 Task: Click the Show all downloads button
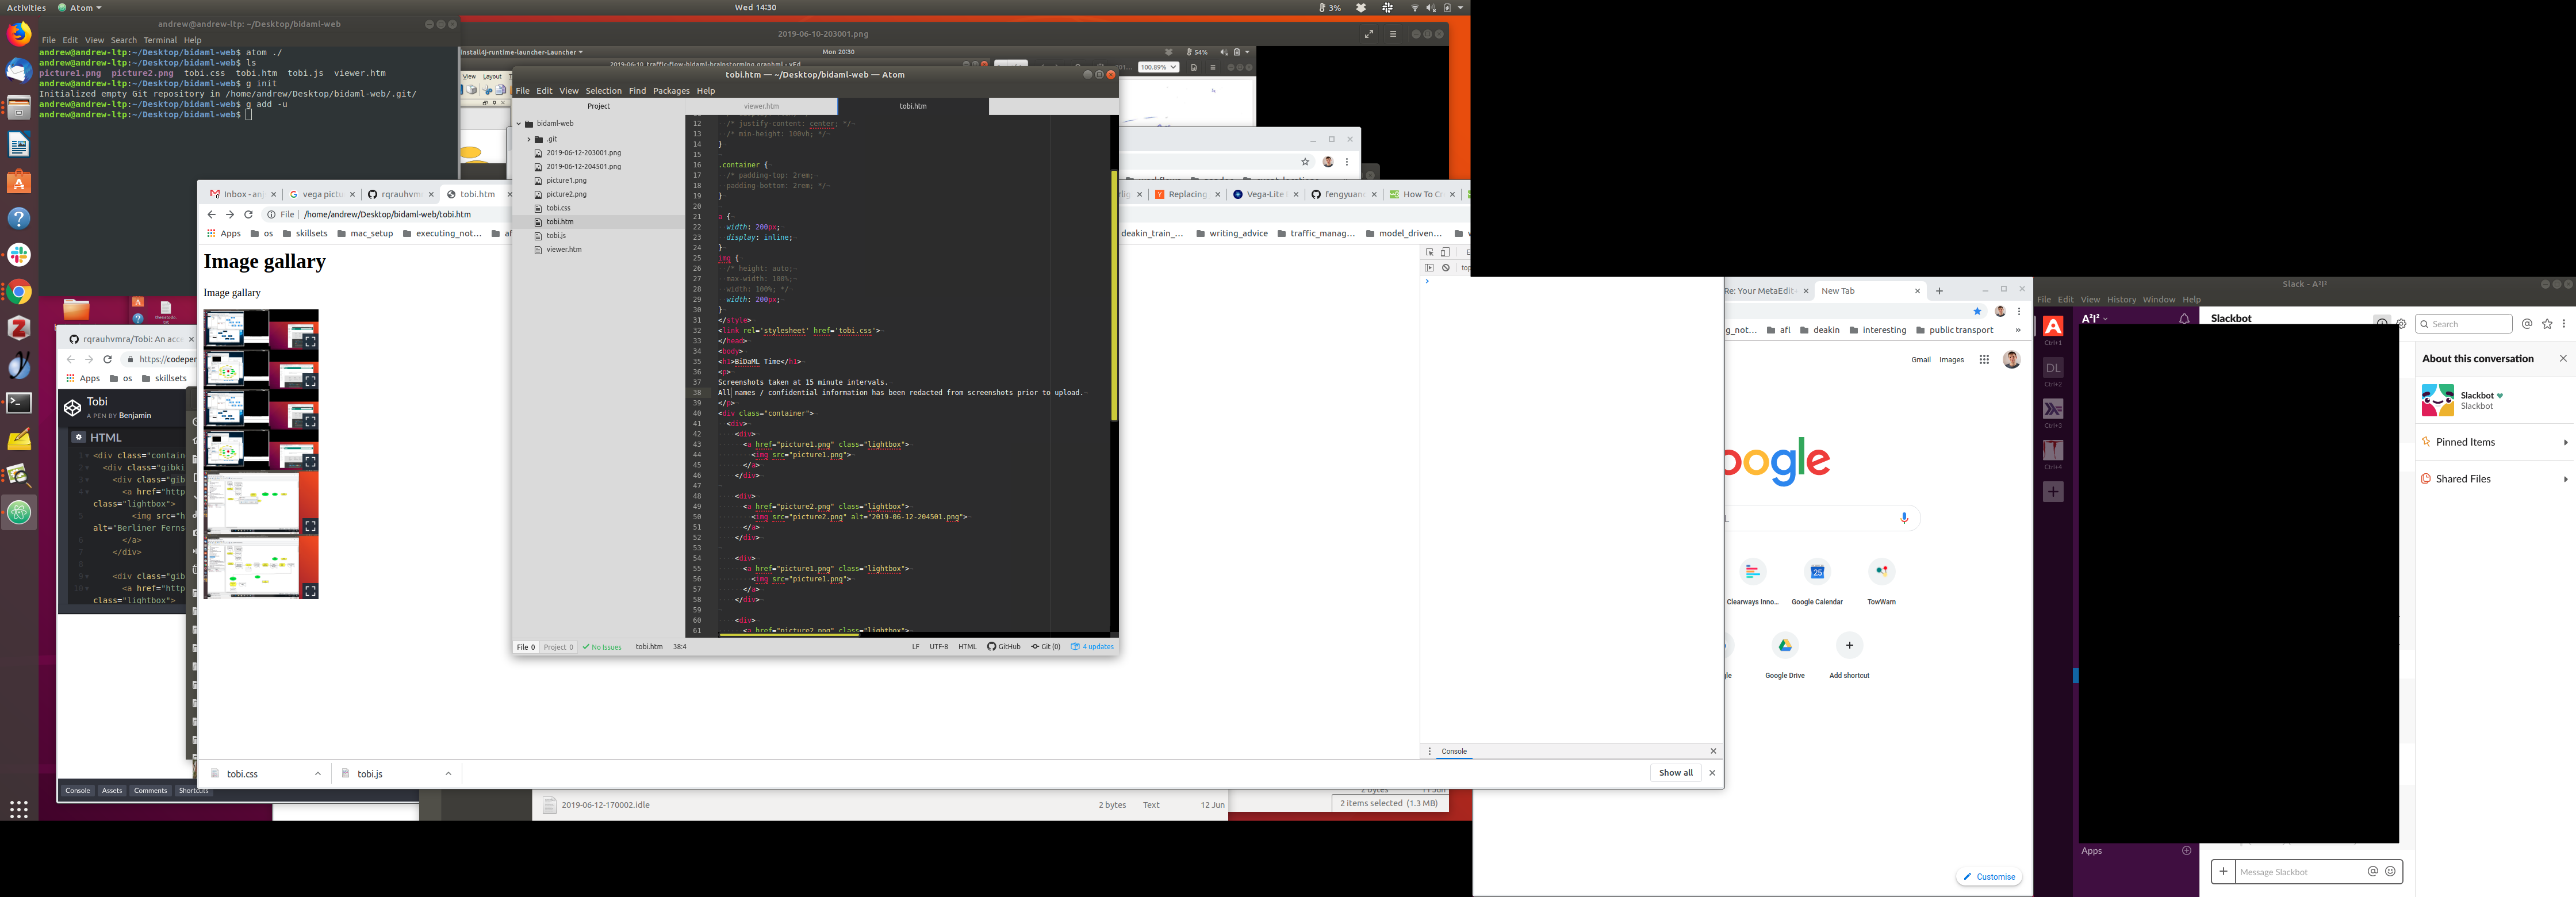tap(1675, 773)
